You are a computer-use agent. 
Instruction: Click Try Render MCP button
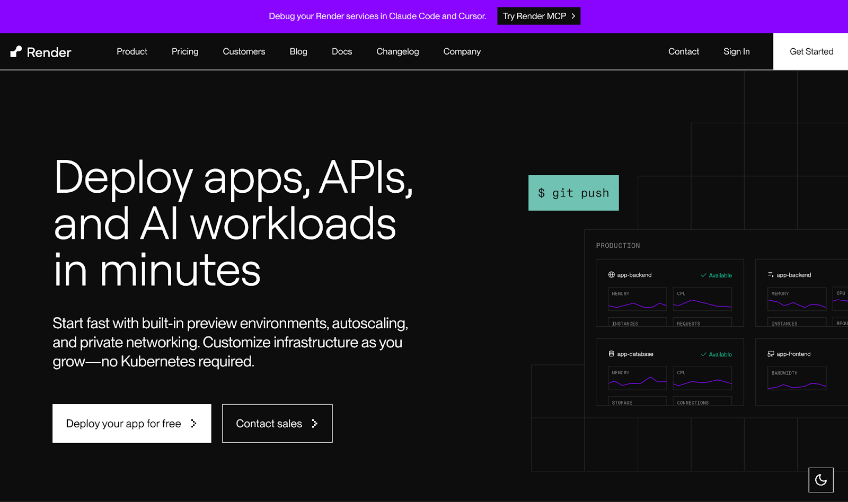(539, 16)
